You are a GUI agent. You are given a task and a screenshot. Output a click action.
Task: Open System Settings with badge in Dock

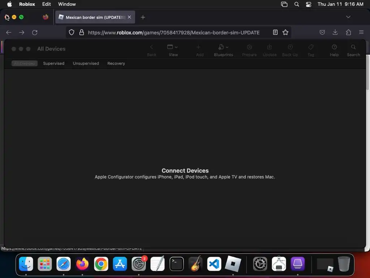coord(139,264)
